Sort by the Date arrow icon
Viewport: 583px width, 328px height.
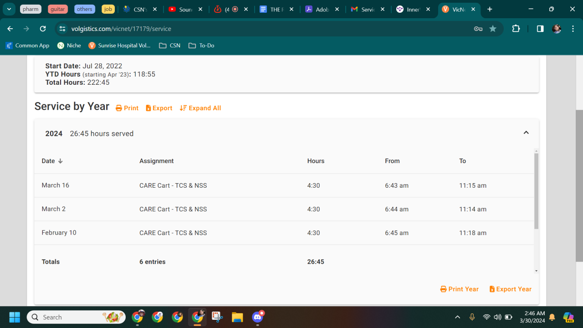tap(60, 161)
